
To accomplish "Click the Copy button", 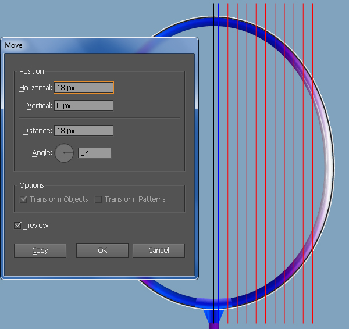I will 40,251.
